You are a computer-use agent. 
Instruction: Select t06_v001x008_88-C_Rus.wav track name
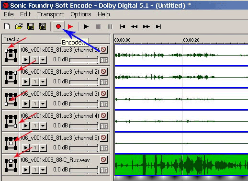tap(55, 160)
